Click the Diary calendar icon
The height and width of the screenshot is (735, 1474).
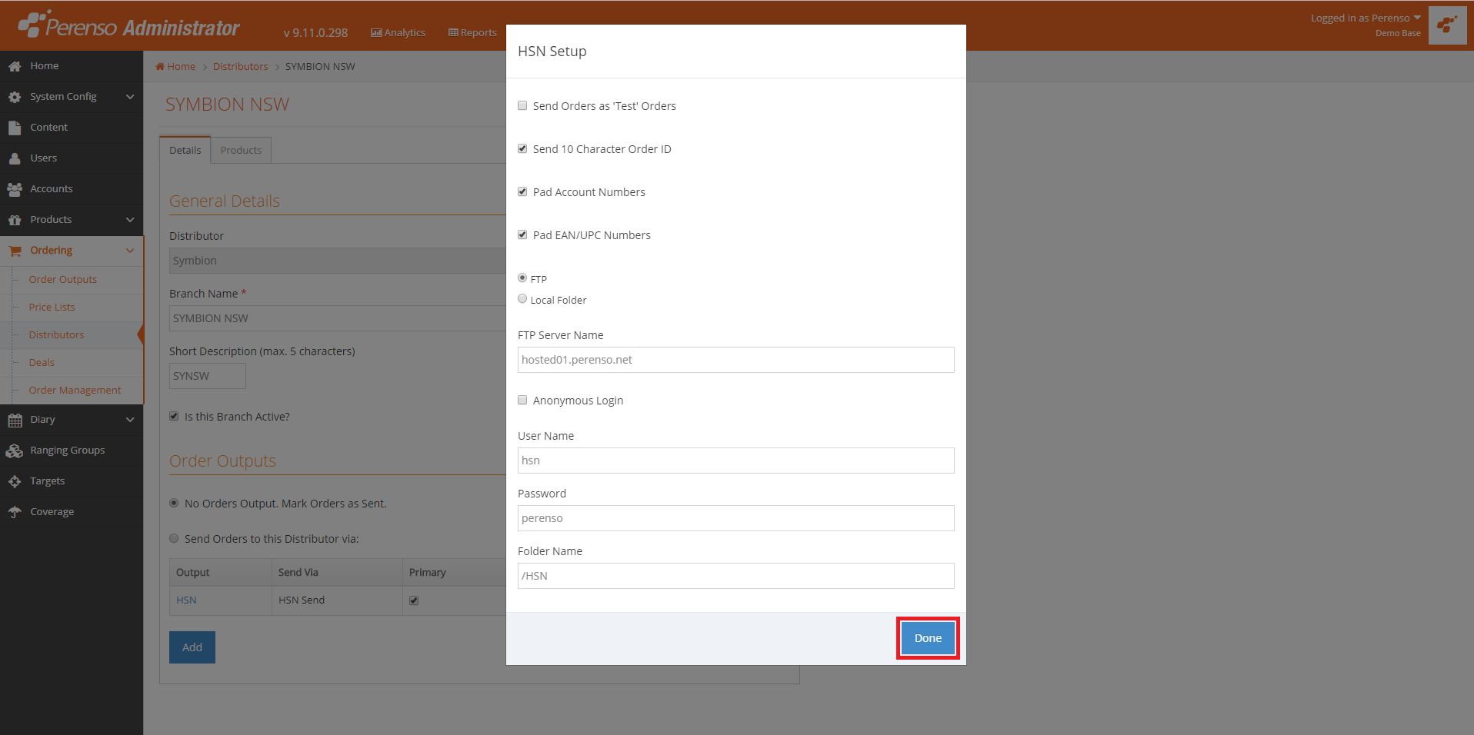tap(15, 420)
